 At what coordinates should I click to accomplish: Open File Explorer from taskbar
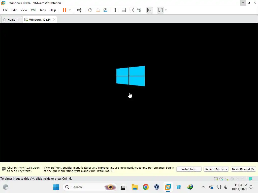coord(135,187)
